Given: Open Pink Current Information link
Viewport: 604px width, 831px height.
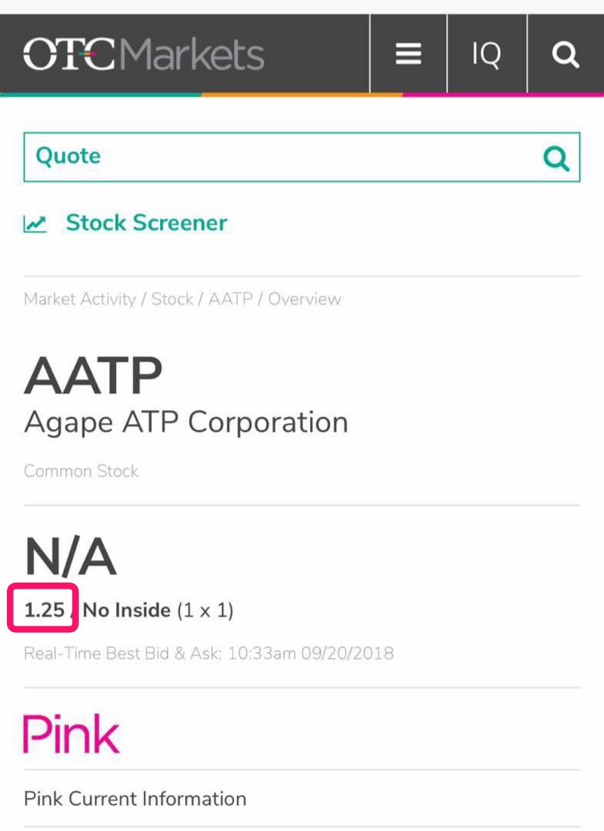Looking at the screenshot, I should pyautogui.click(x=135, y=798).
